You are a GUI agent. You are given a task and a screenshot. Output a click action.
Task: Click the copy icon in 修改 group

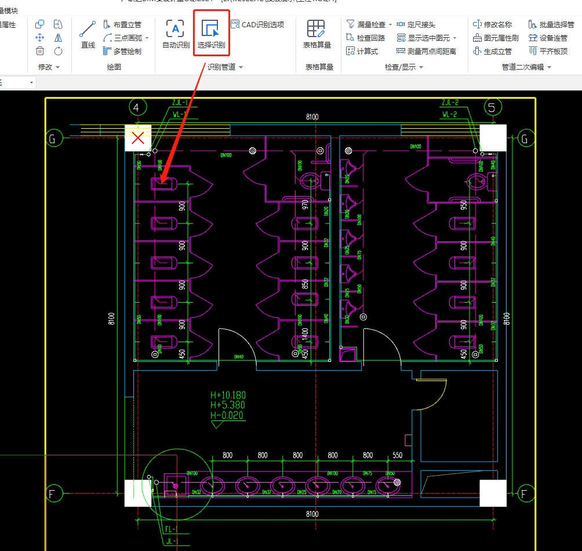click(x=40, y=24)
